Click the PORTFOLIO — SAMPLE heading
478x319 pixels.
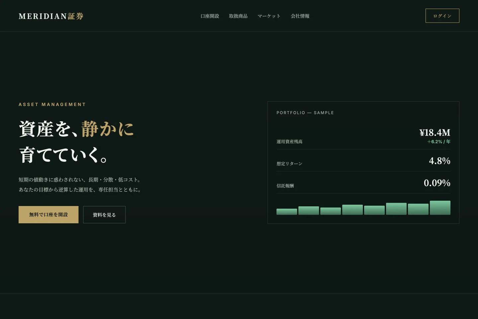pyautogui.click(x=305, y=113)
